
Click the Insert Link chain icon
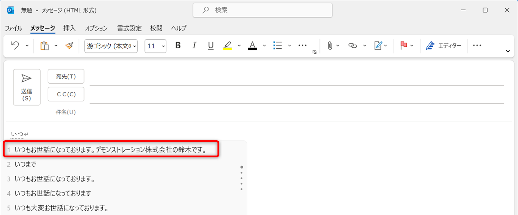coord(352,46)
